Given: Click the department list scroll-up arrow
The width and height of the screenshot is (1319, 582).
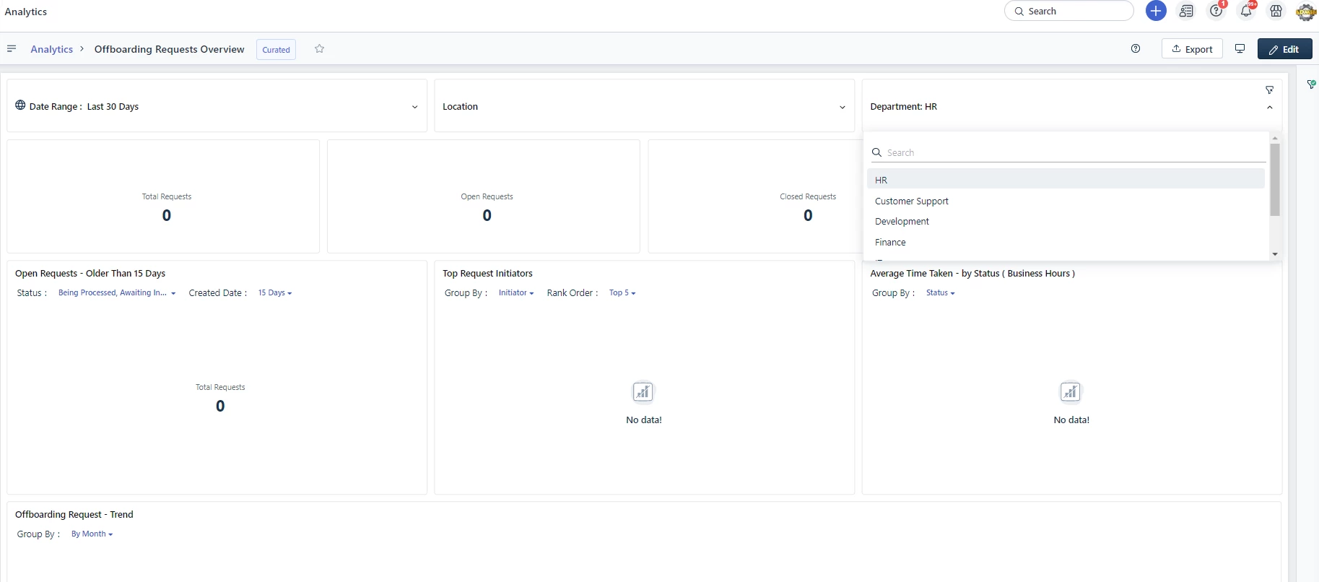Looking at the screenshot, I should (x=1275, y=138).
